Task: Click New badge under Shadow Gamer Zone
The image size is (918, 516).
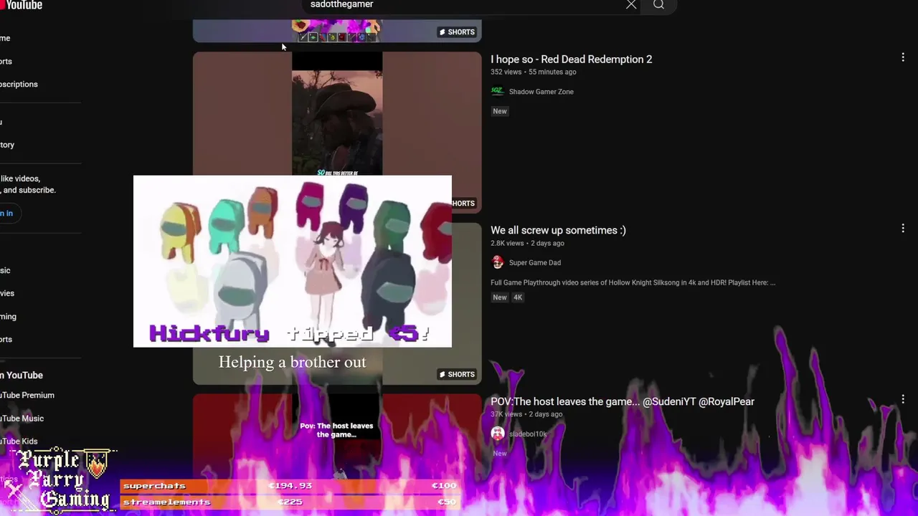Action: pos(500,111)
